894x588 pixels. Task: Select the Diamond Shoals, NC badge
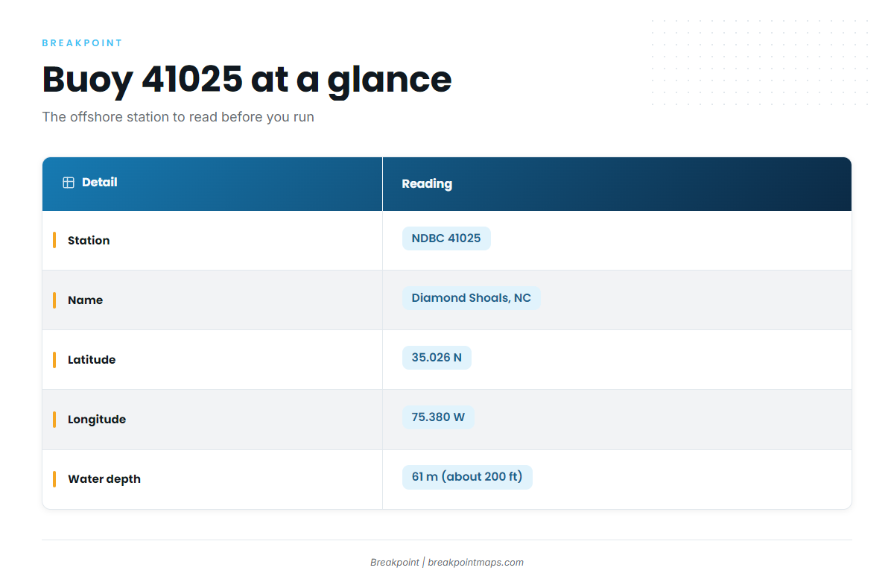pos(472,298)
